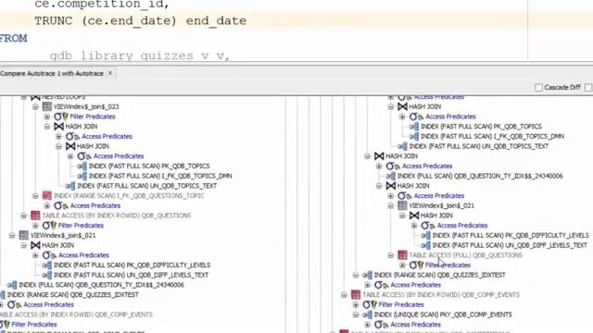The height and width of the screenshot is (333, 593).
Task: Expand Filter Predicates under TABLE ACCESS (FULL) QDB_QUESTIONS
Action: click(x=402, y=265)
